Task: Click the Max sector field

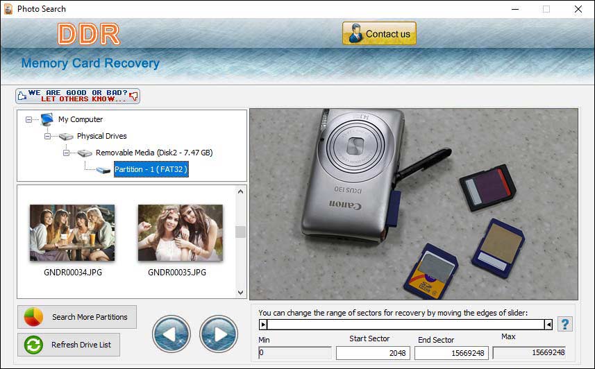Action: pos(529,352)
